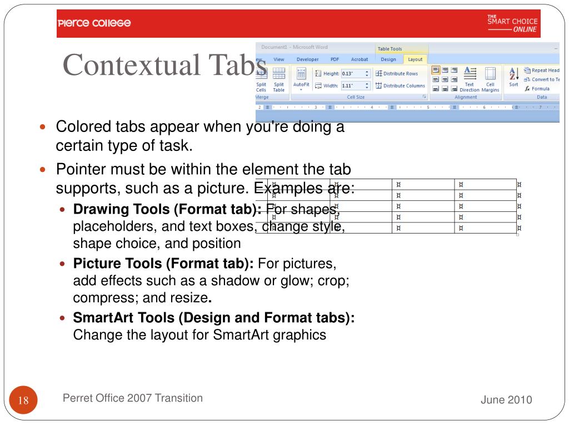This screenshot has height=426, width=569.
Task: Select Align Bottom Right alignment icon
Action: pos(454,88)
